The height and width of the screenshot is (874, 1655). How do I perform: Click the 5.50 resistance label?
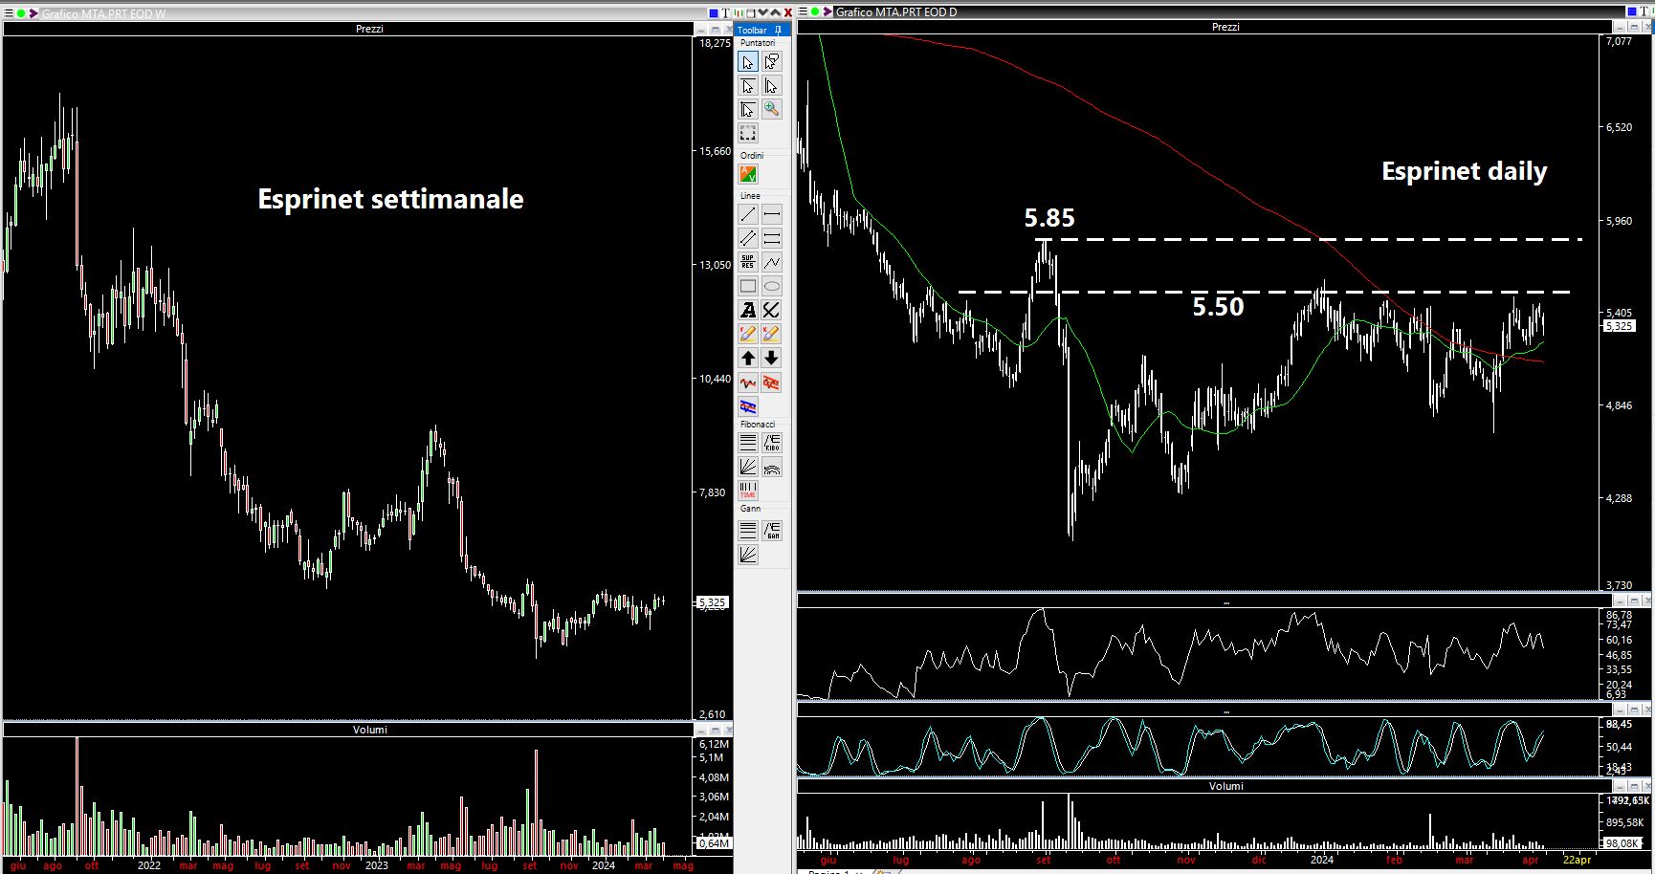click(1218, 307)
